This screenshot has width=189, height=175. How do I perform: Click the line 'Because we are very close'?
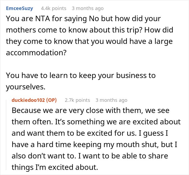[90, 111]
